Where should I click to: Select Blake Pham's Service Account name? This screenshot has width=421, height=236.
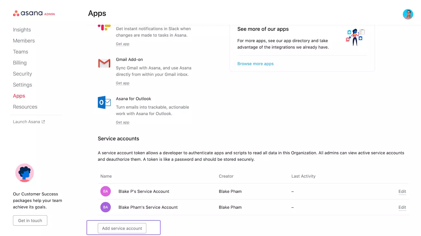tap(148, 207)
